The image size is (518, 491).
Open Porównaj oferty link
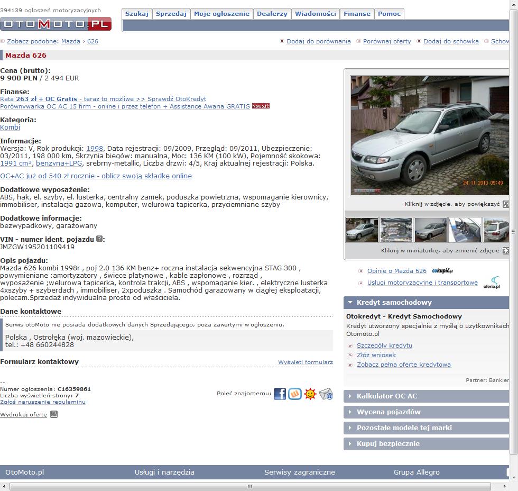387,41
